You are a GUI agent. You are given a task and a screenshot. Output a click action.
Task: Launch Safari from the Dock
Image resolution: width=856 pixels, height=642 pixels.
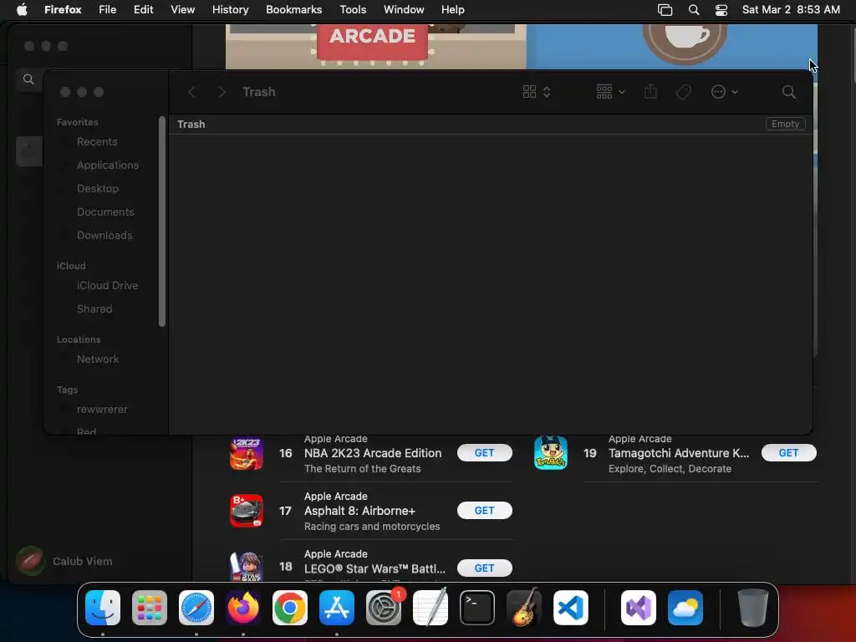[x=196, y=608]
